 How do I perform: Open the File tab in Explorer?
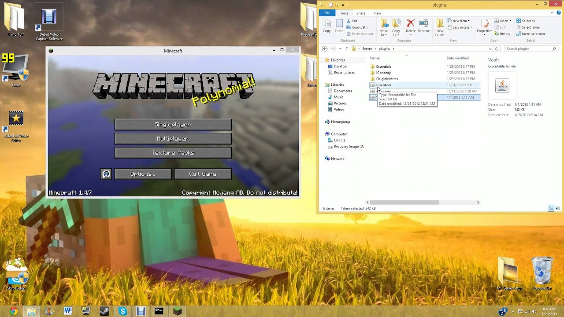327,13
